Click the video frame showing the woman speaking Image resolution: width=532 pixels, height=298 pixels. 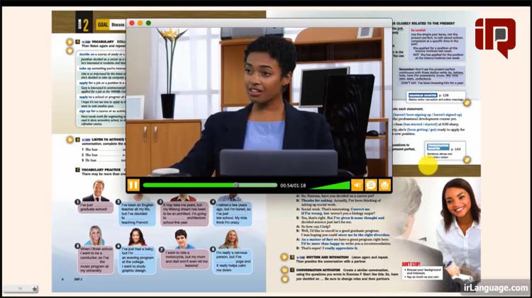coord(259,102)
